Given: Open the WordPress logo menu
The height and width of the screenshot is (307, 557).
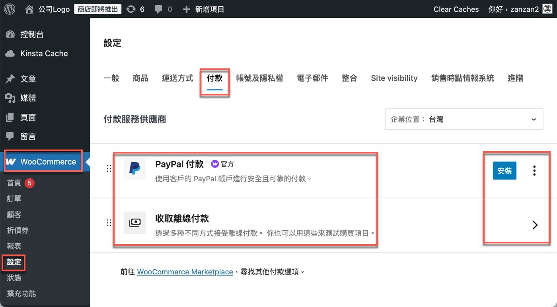Looking at the screenshot, I should (10, 9).
